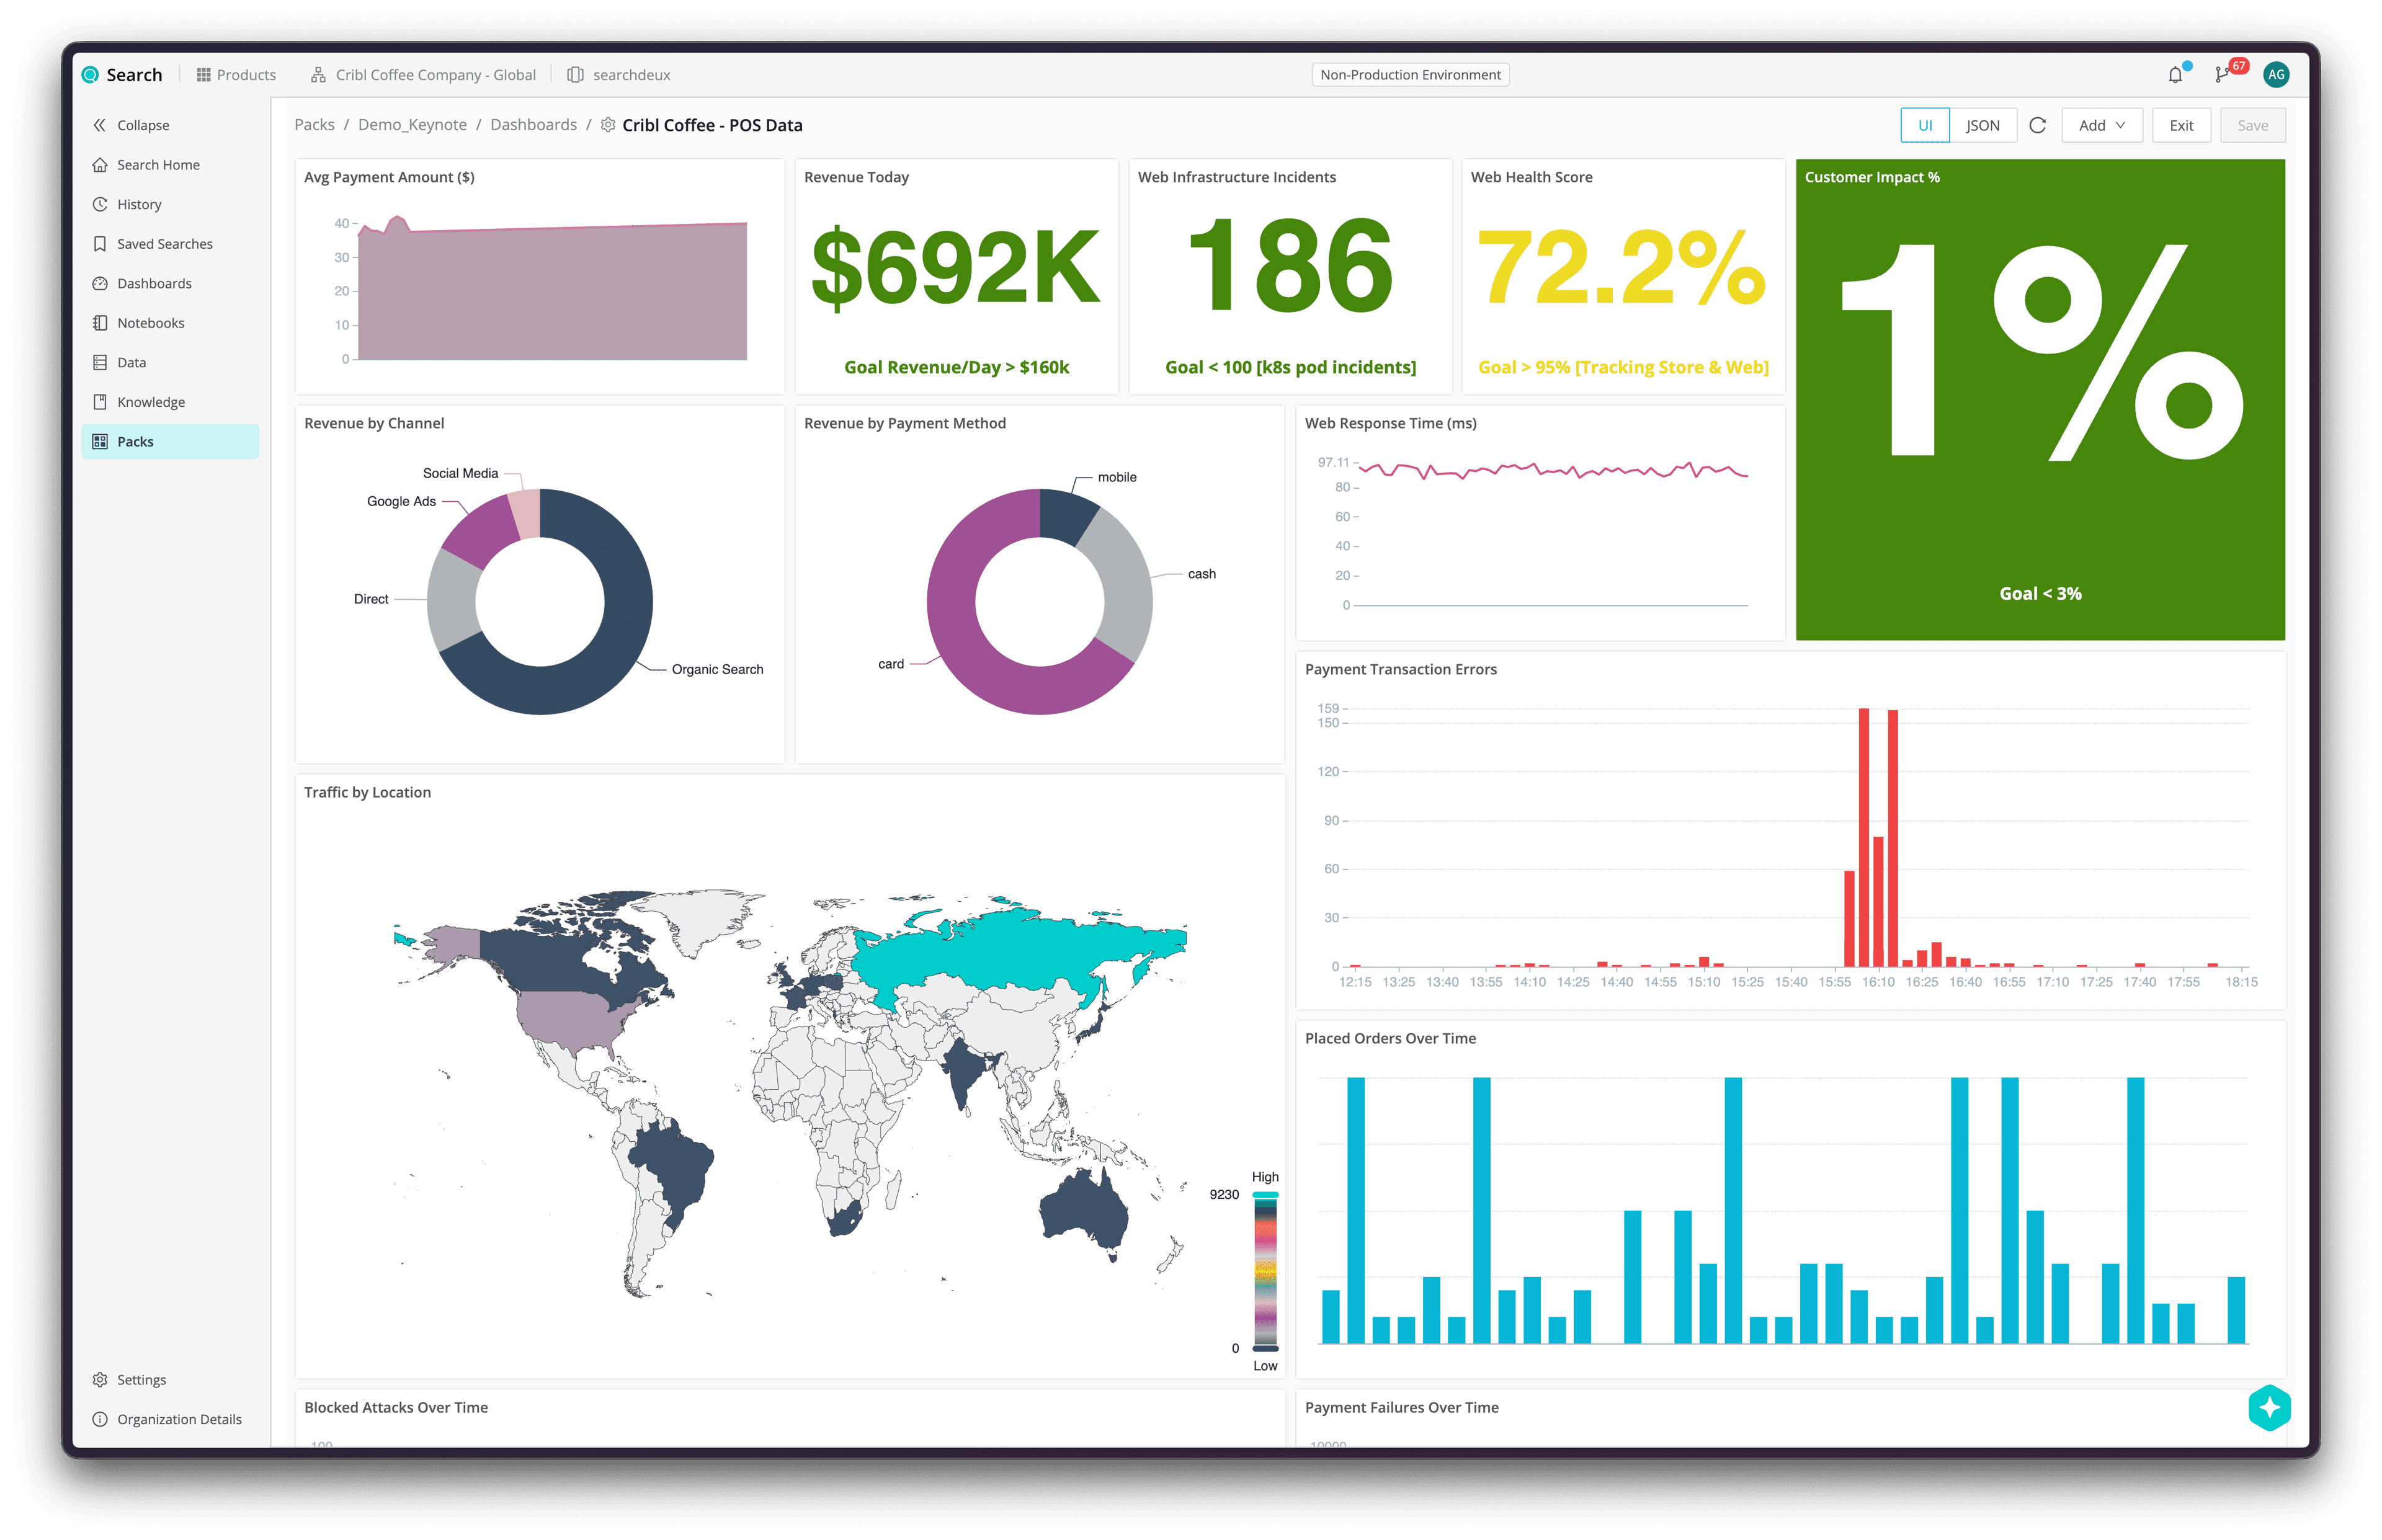Screen dimensions: 2382x1540
Task: Click the notifications bell icon
Action: click(2175, 75)
